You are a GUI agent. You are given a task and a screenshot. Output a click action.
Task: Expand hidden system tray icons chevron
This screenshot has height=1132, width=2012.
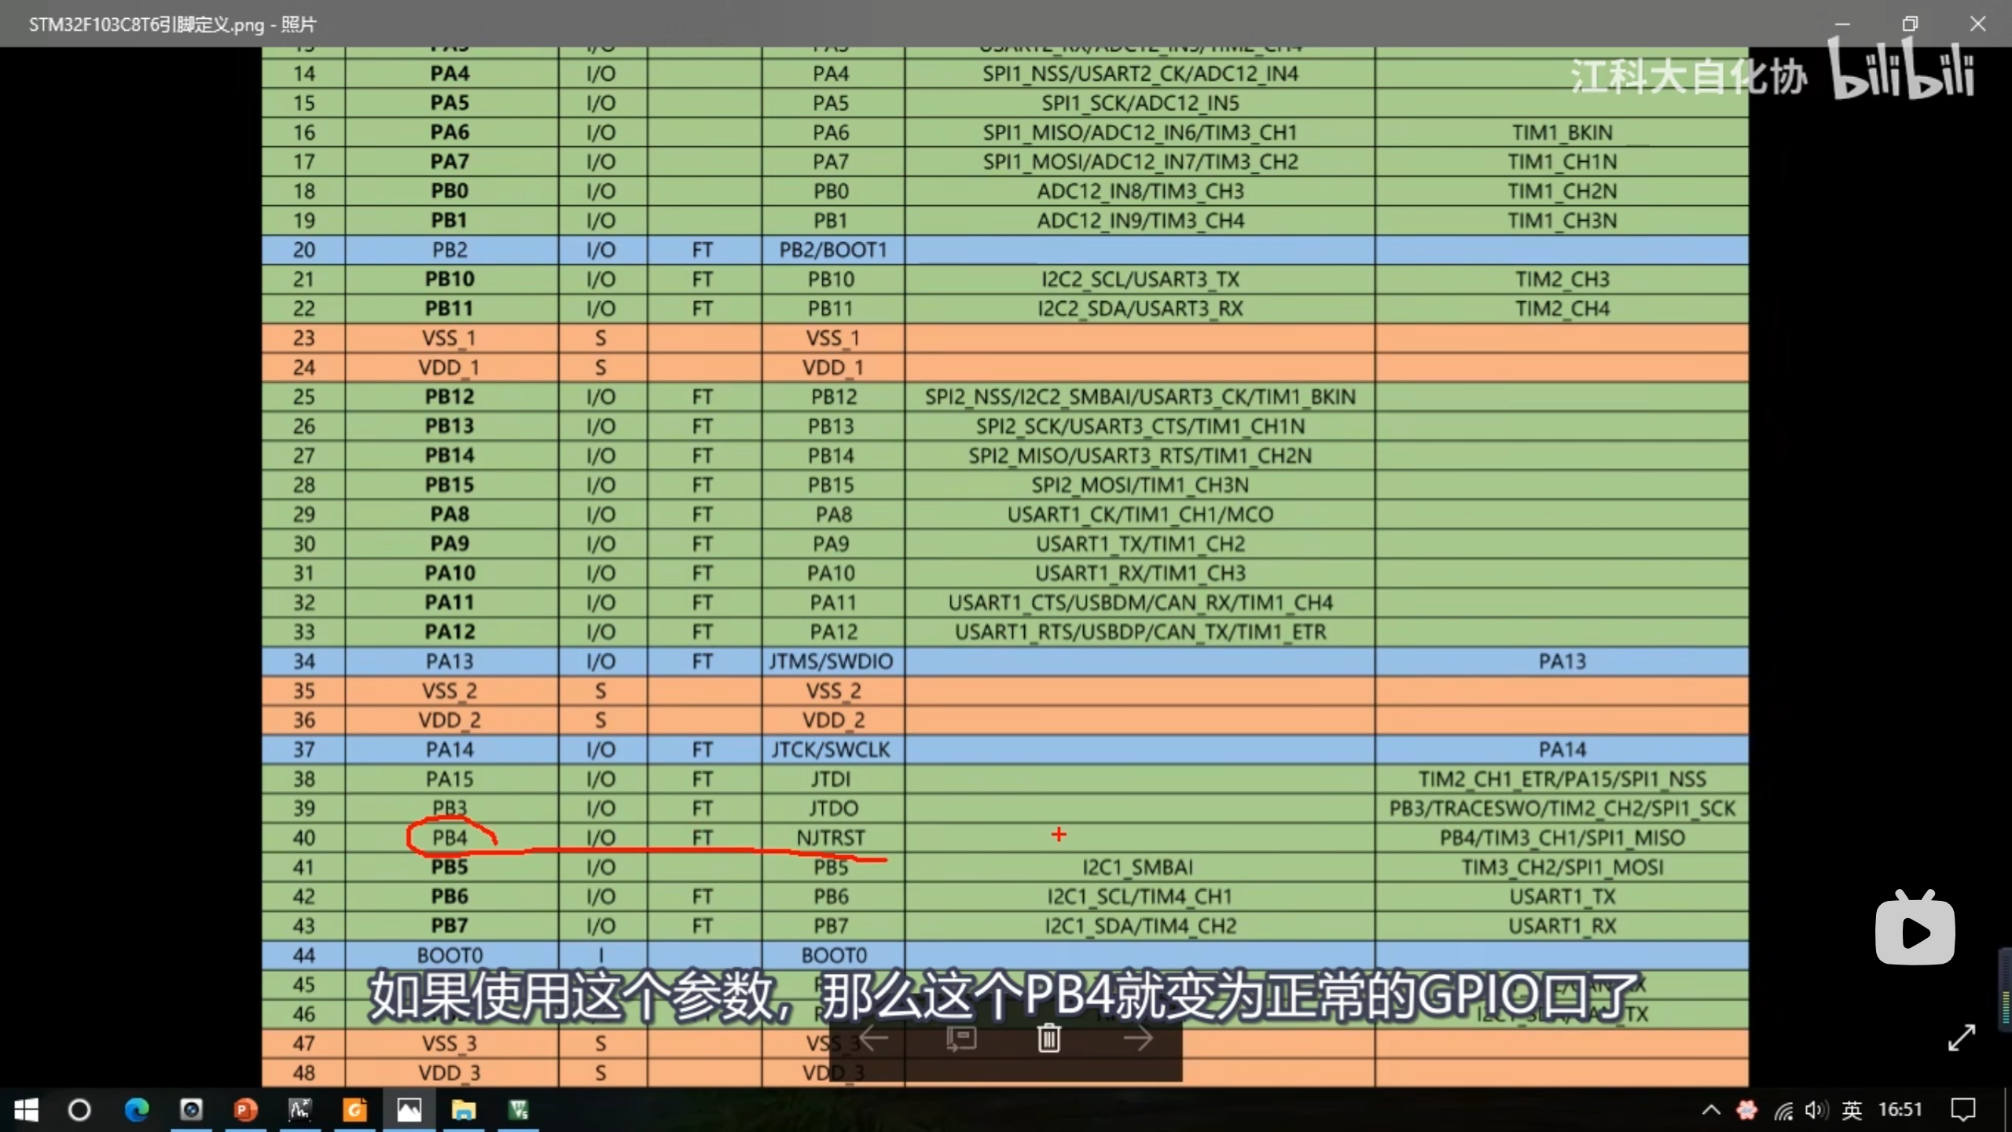tap(1711, 1110)
